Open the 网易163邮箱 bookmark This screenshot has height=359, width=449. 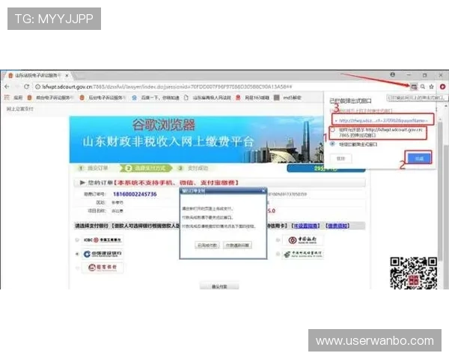(253, 98)
